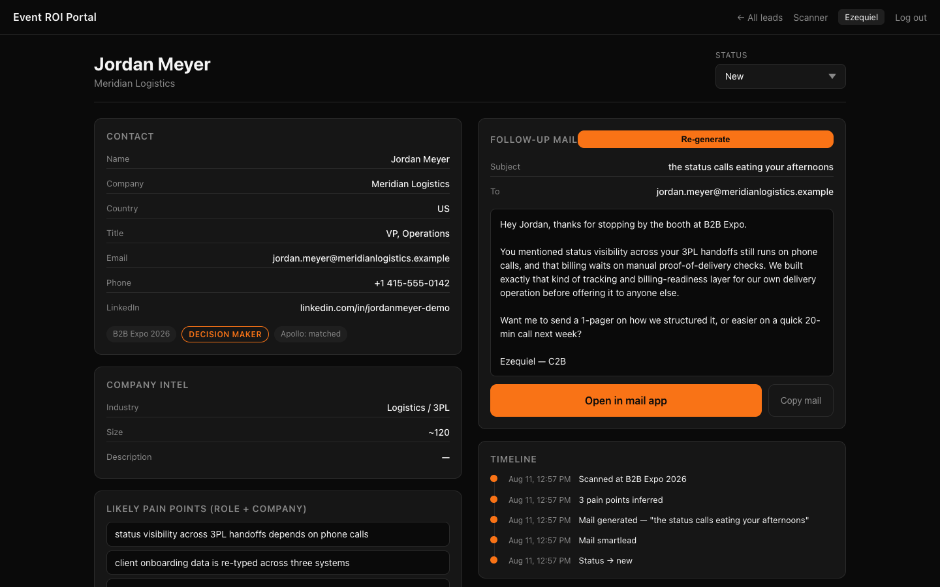
Task: Click the mail subject line text
Action: click(x=751, y=167)
